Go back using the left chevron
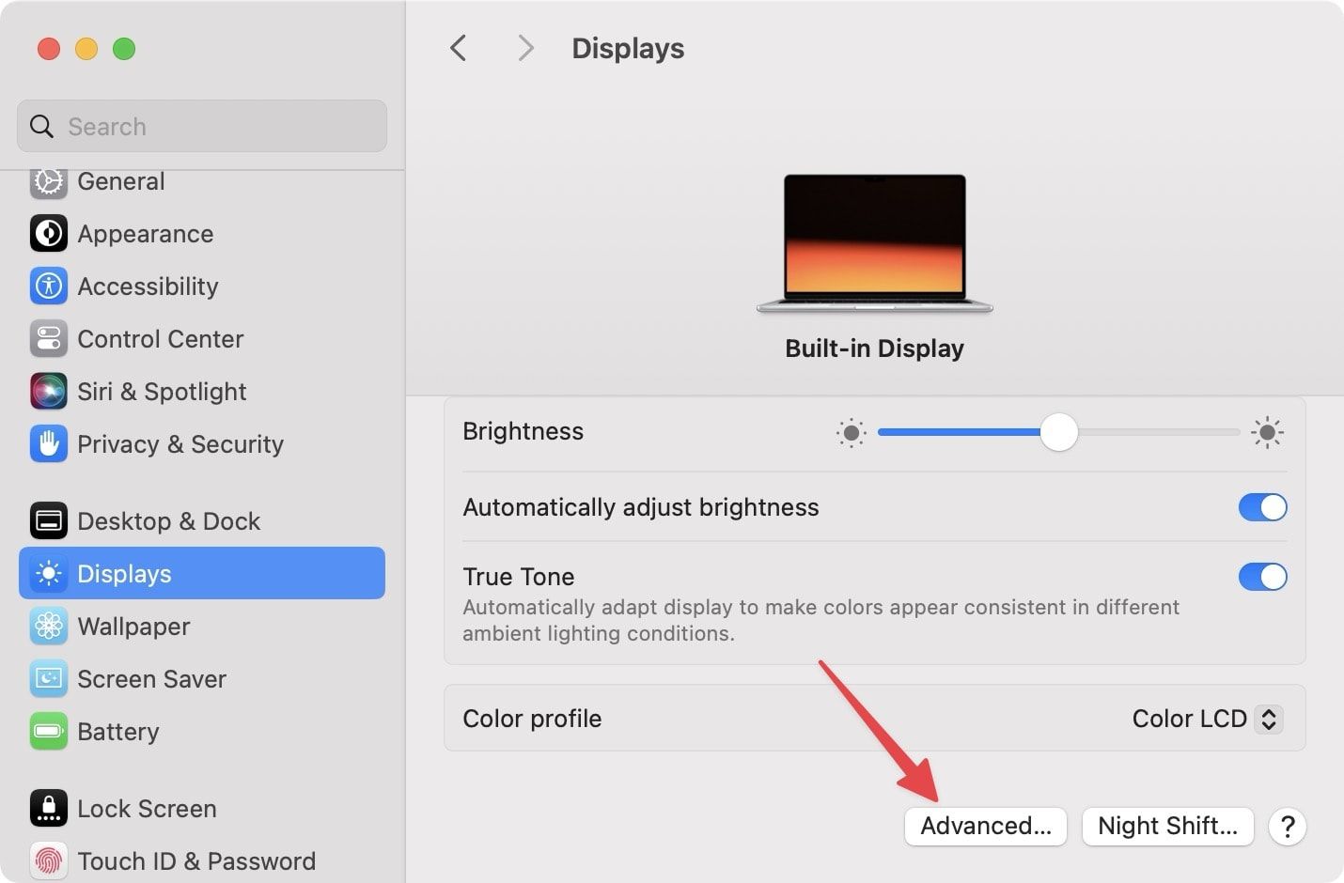The width and height of the screenshot is (1344, 883). click(458, 48)
